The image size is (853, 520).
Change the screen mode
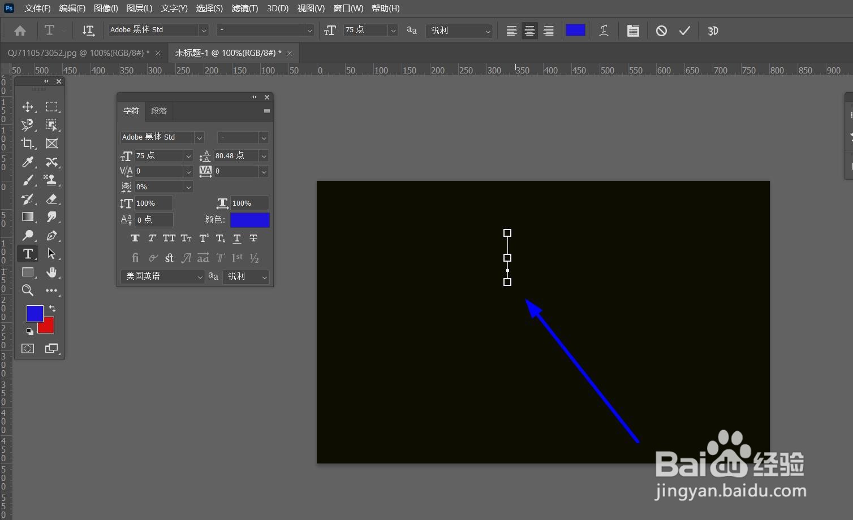click(51, 348)
